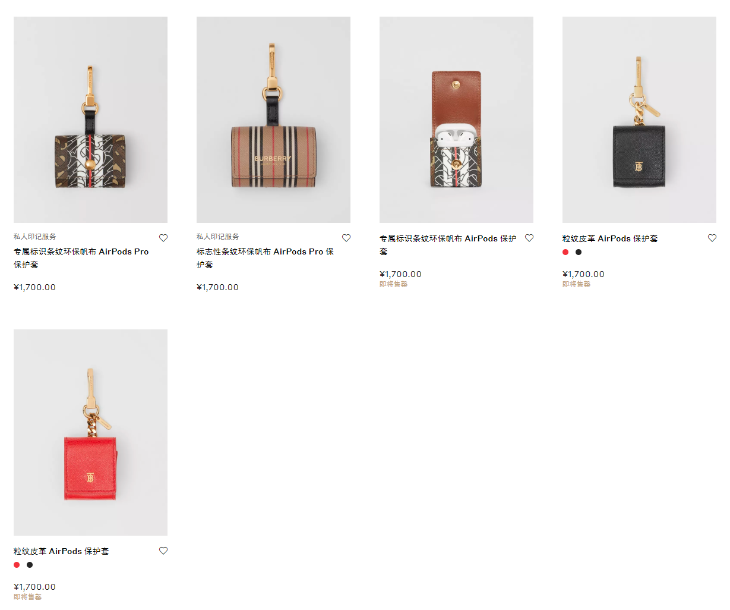Open the beige Burberry Icon Stripe case image
730x610 pixels.
(x=273, y=120)
